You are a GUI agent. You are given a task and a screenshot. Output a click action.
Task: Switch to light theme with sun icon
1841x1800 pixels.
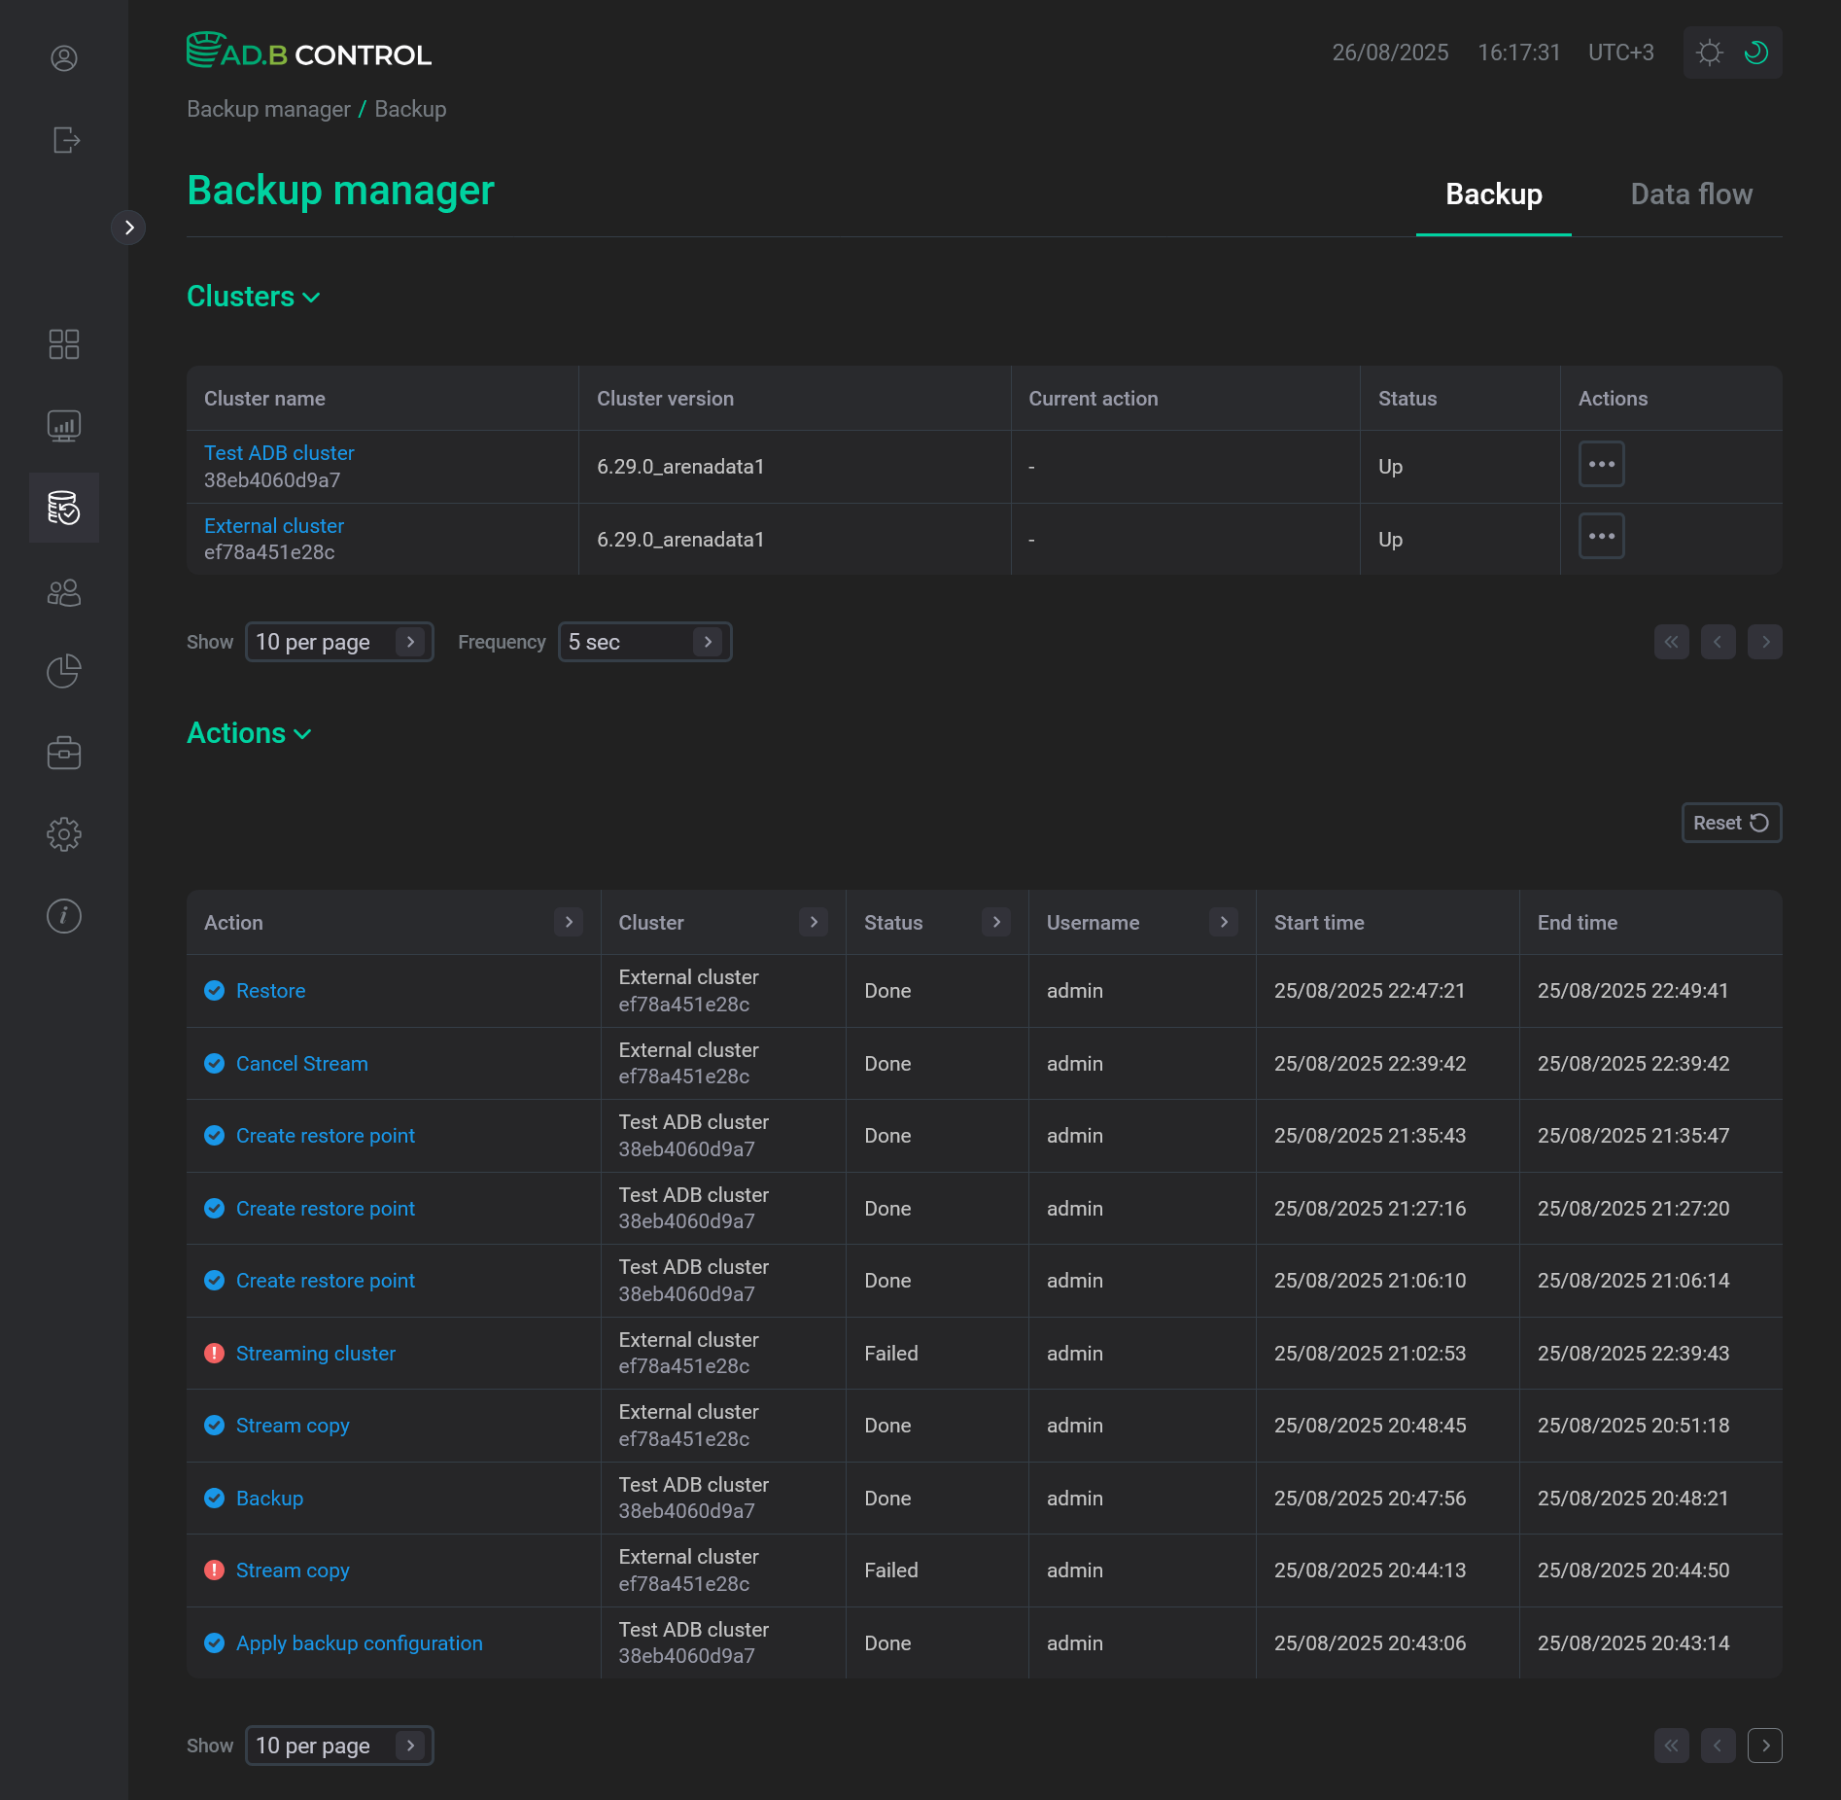(x=1710, y=53)
